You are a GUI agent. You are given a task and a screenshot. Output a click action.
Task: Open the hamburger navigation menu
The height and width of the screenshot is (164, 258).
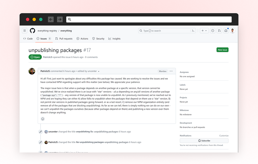tap(24, 31)
